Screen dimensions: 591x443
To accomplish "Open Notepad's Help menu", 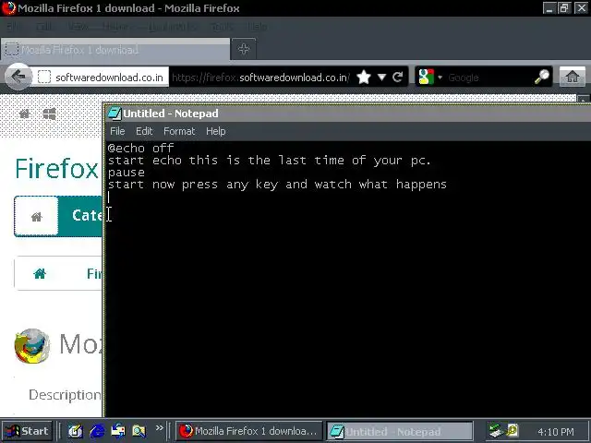I will click(215, 131).
